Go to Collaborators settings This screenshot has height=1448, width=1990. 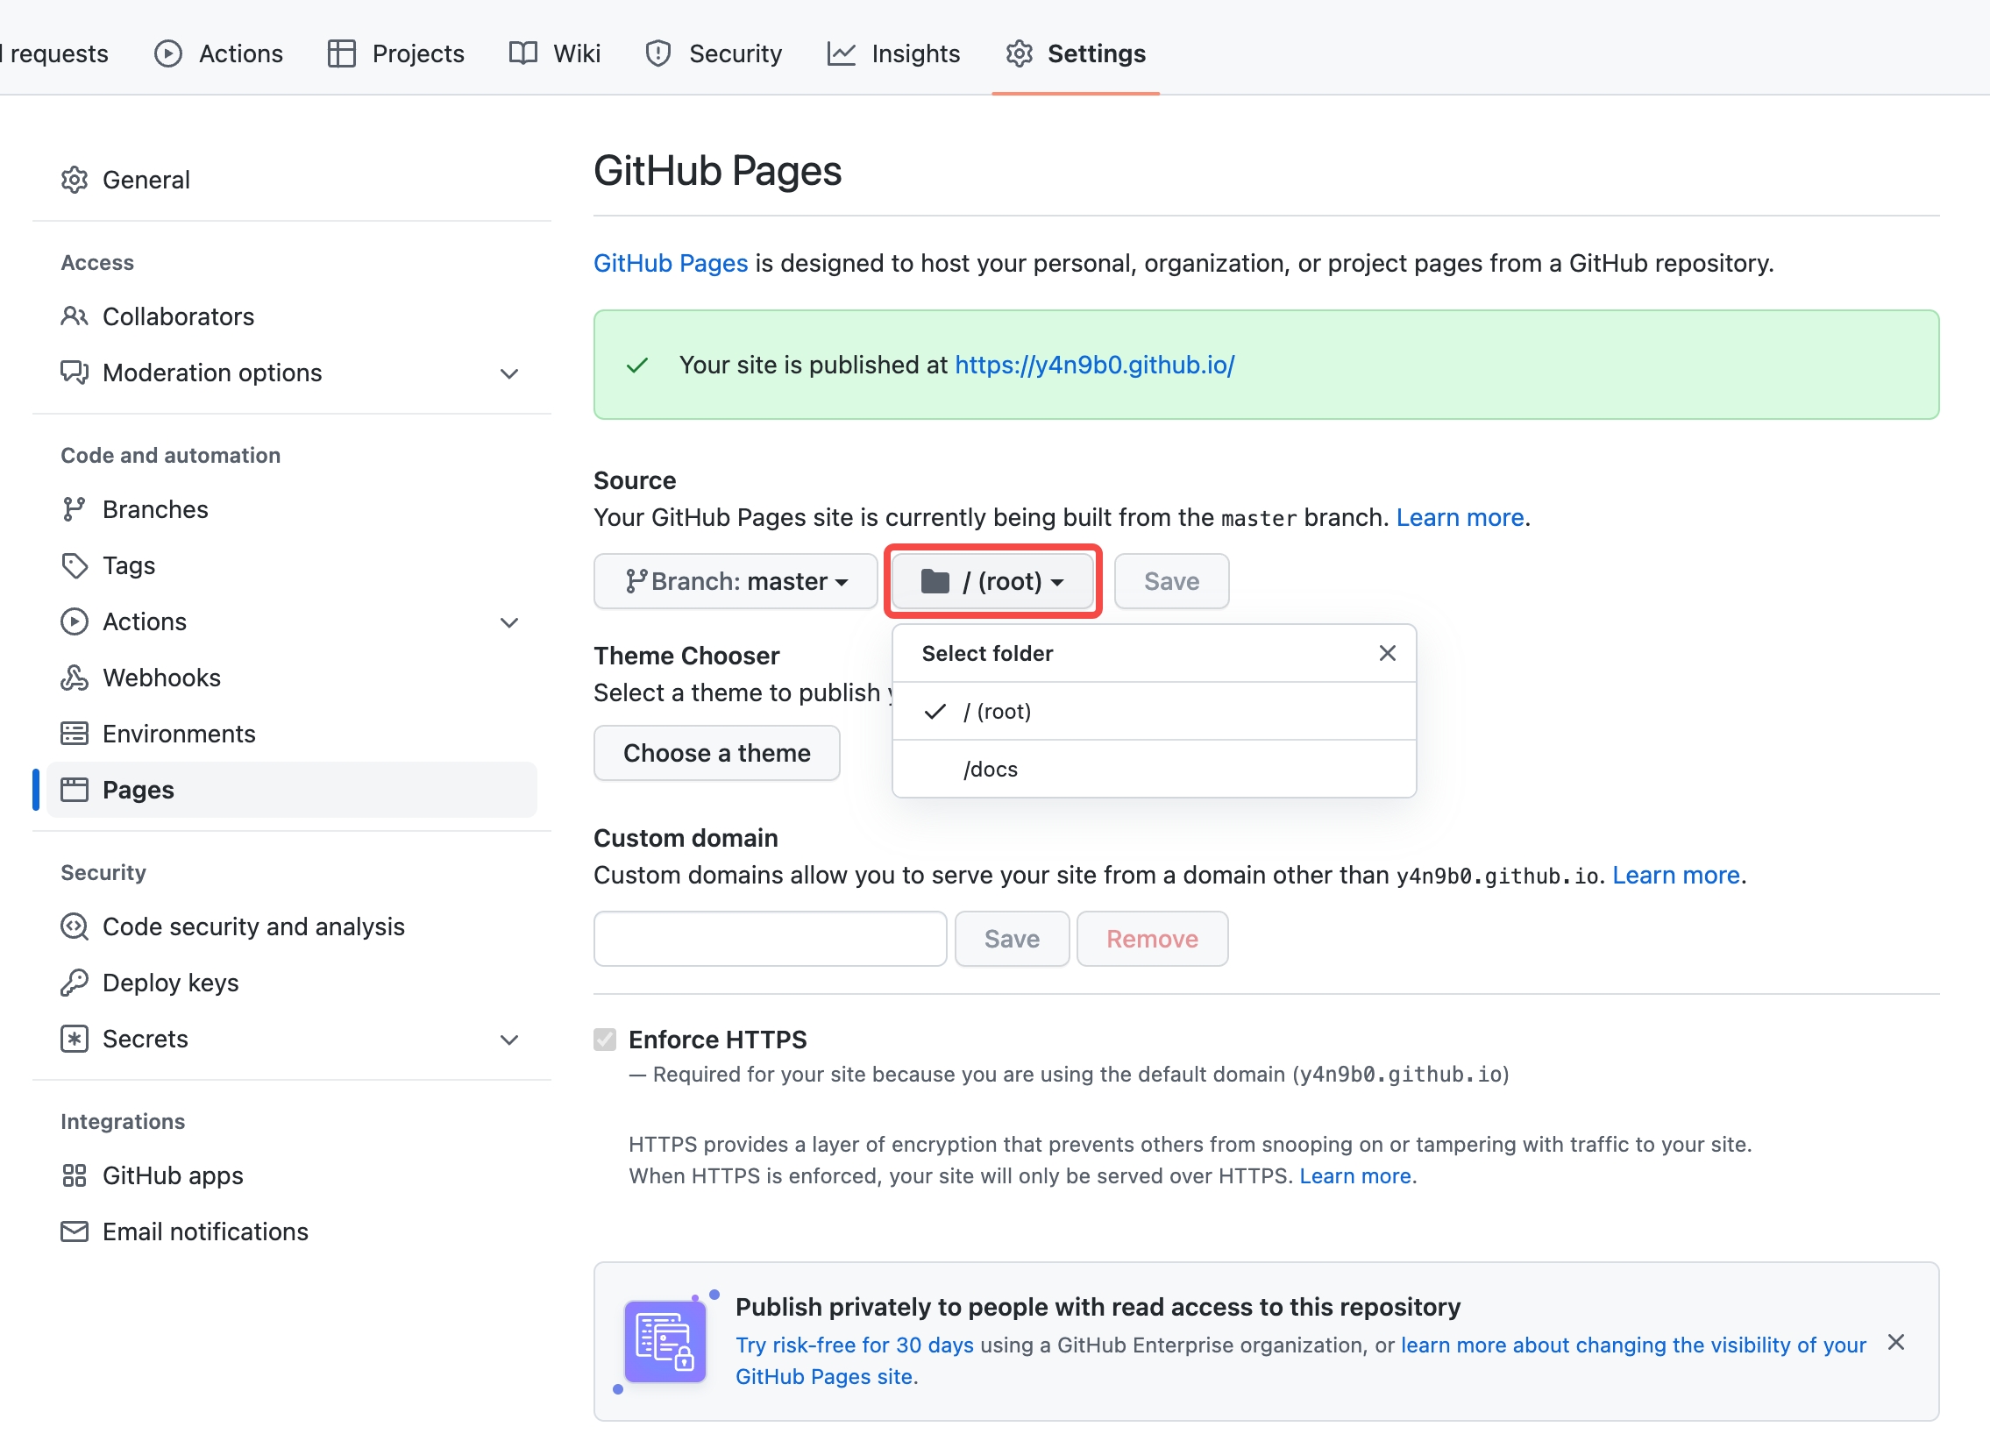coord(291,316)
